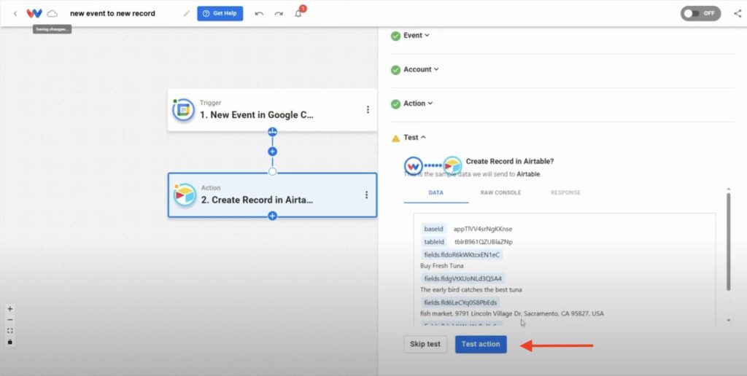Viewport: 747px width, 376px height.
Task: Select the fields.fldgVtXUoNLd3Q5A4 label
Action: point(463,278)
